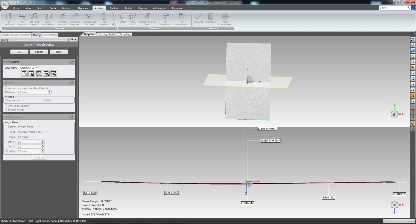Open the Polygons ribbon tab
The image size is (416, 224).
[177, 8]
